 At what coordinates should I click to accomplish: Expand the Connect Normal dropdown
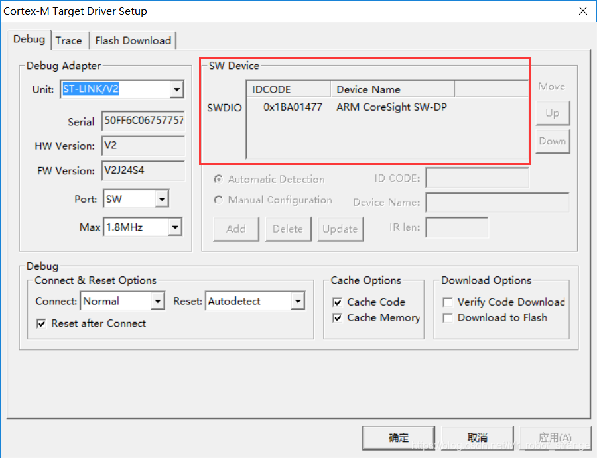(x=157, y=302)
